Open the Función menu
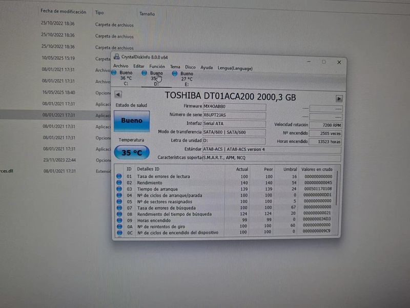Screen dimensions: 410x308 [x=157, y=67]
